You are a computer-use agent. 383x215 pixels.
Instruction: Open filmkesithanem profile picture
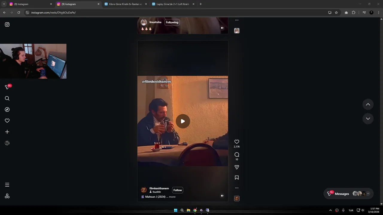[x=144, y=190]
